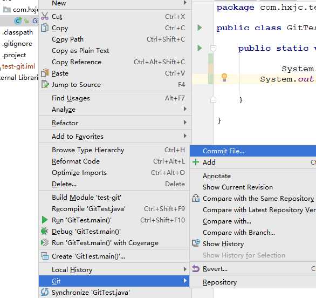316x298 pixels.
Task: Click the gutter run arrow beside class GitTest
Action: click(200, 28)
